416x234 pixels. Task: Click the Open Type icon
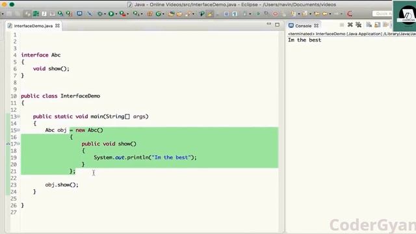171,14
